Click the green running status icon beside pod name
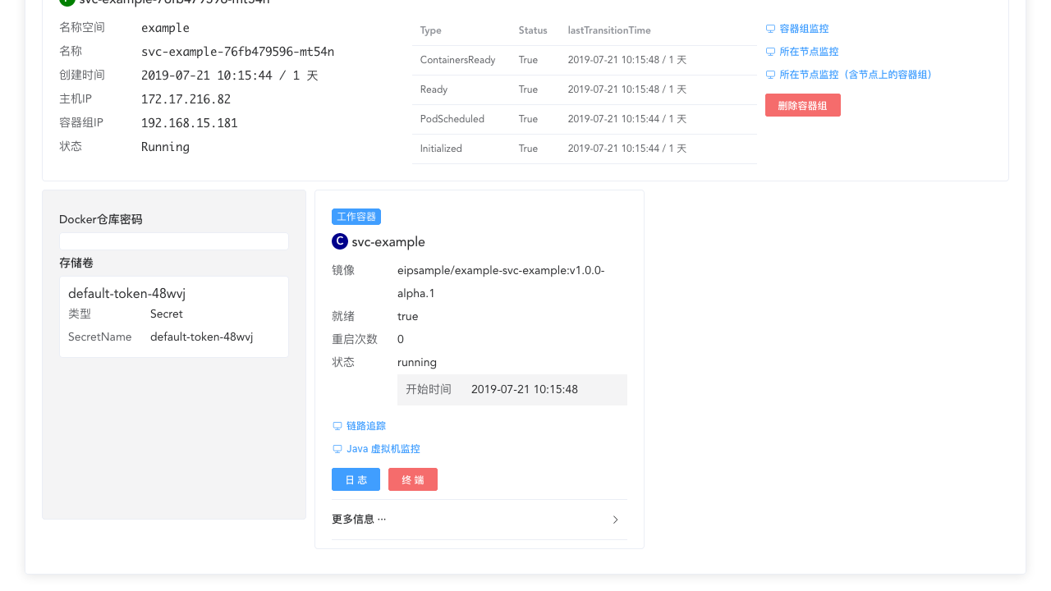Screen dimensions: 1051x591 [x=67, y=2]
